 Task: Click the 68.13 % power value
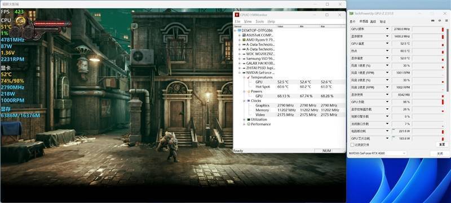click(x=284, y=96)
